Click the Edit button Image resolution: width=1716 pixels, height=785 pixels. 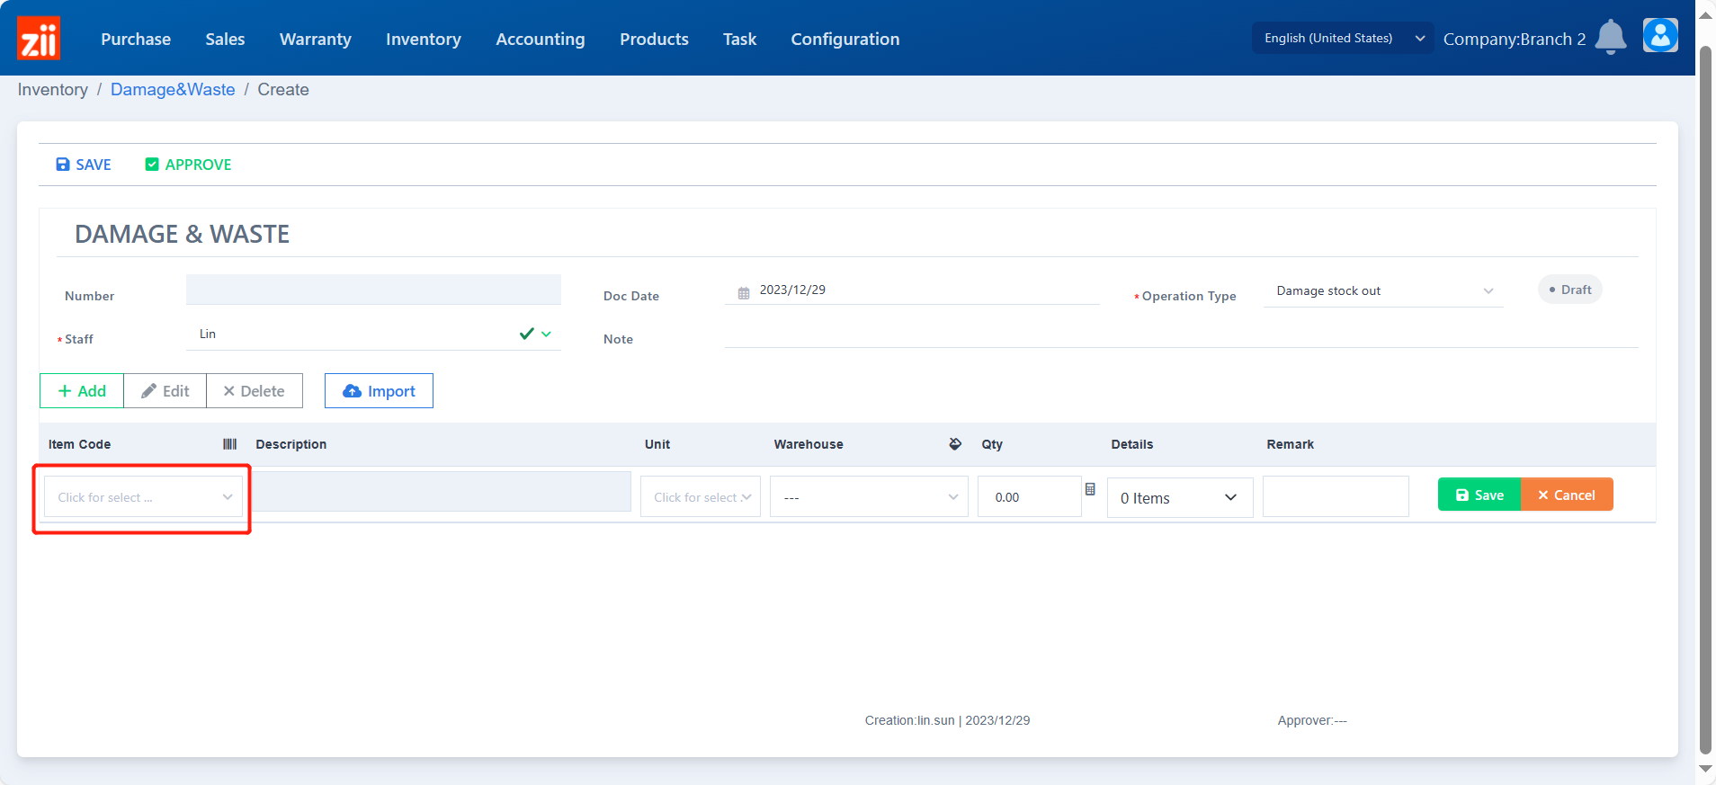(x=165, y=391)
